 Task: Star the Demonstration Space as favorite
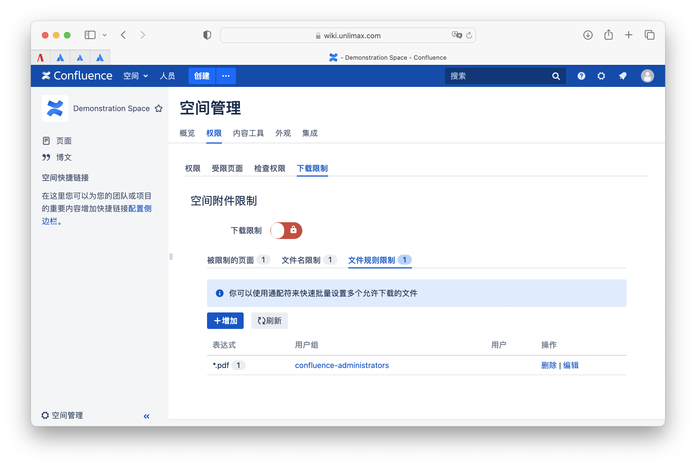159,108
